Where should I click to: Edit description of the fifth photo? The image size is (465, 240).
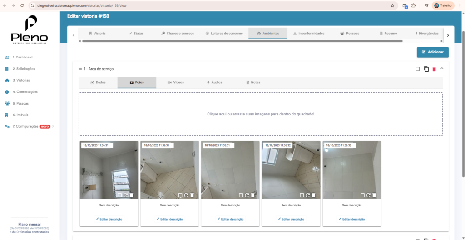(352, 219)
